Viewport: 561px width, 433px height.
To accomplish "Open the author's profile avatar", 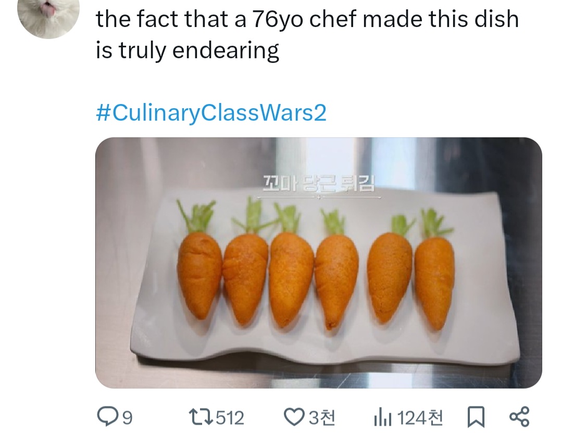I will coord(48,16).
